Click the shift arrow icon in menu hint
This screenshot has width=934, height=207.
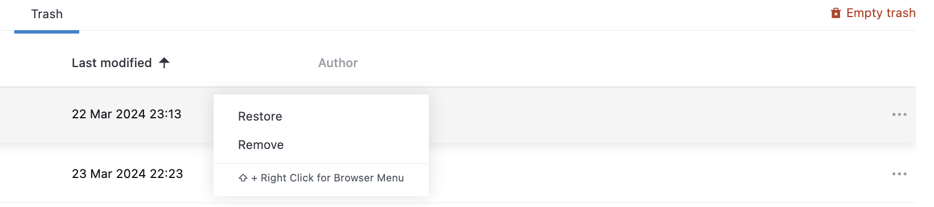pos(243,178)
